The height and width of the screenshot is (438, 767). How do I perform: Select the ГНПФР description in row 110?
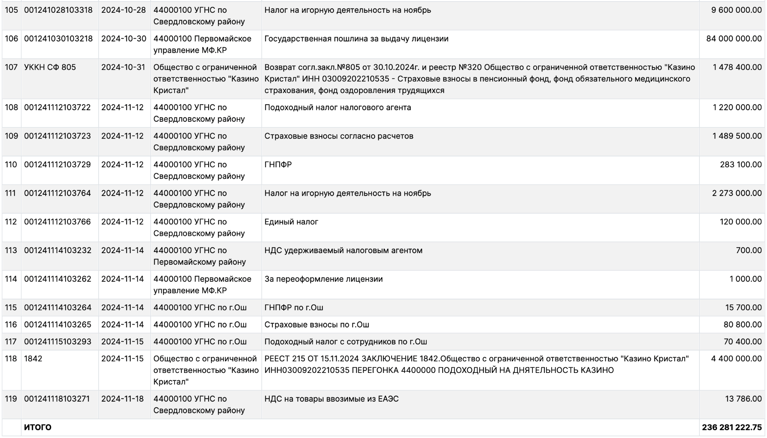278,164
